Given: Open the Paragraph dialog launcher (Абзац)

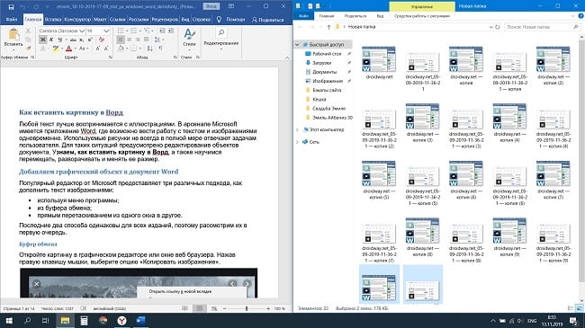Looking at the screenshot, I should [x=175, y=58].
